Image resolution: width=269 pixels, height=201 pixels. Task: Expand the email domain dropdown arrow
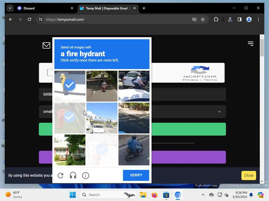pos(219,112)
